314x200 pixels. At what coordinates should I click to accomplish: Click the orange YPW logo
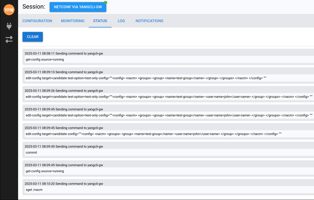tap(9, 10)
